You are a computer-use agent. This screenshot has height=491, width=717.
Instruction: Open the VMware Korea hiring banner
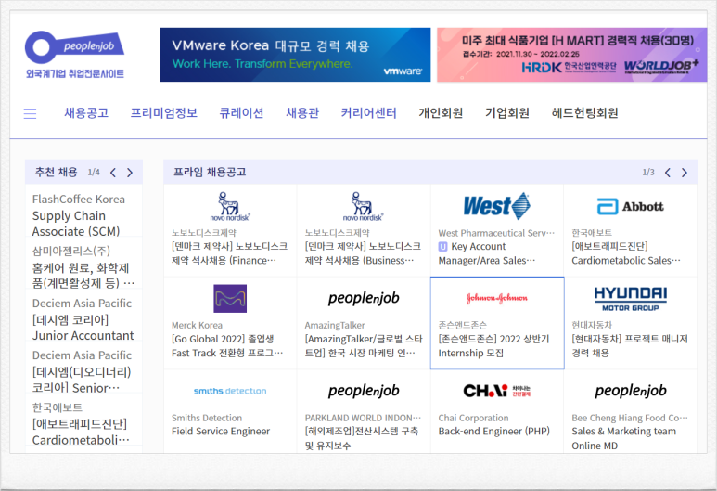[295, 55]
